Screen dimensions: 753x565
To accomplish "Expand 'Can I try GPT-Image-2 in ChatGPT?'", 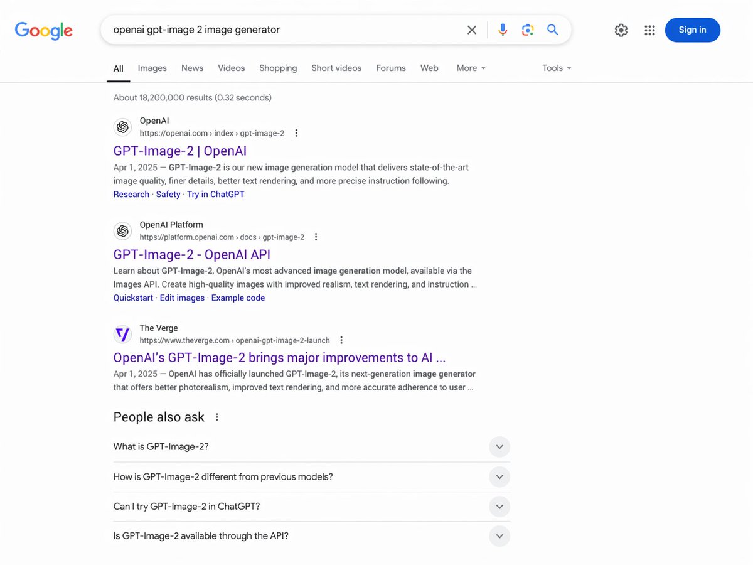I will (x=499, y=507).
